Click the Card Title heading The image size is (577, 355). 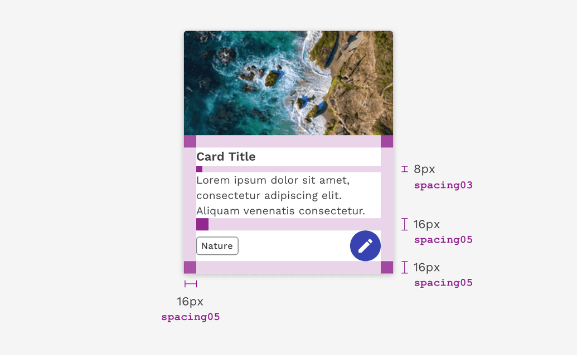[x=226, y=156]
